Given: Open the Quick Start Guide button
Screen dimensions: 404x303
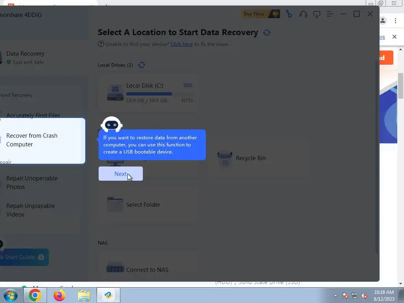Looking at the screenshot, I should [24, 257].
